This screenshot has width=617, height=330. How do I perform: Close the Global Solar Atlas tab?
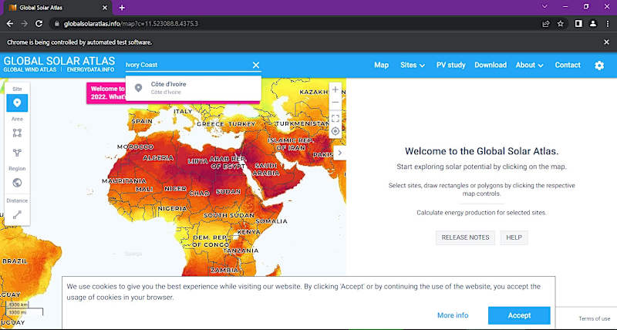[105, 8]
